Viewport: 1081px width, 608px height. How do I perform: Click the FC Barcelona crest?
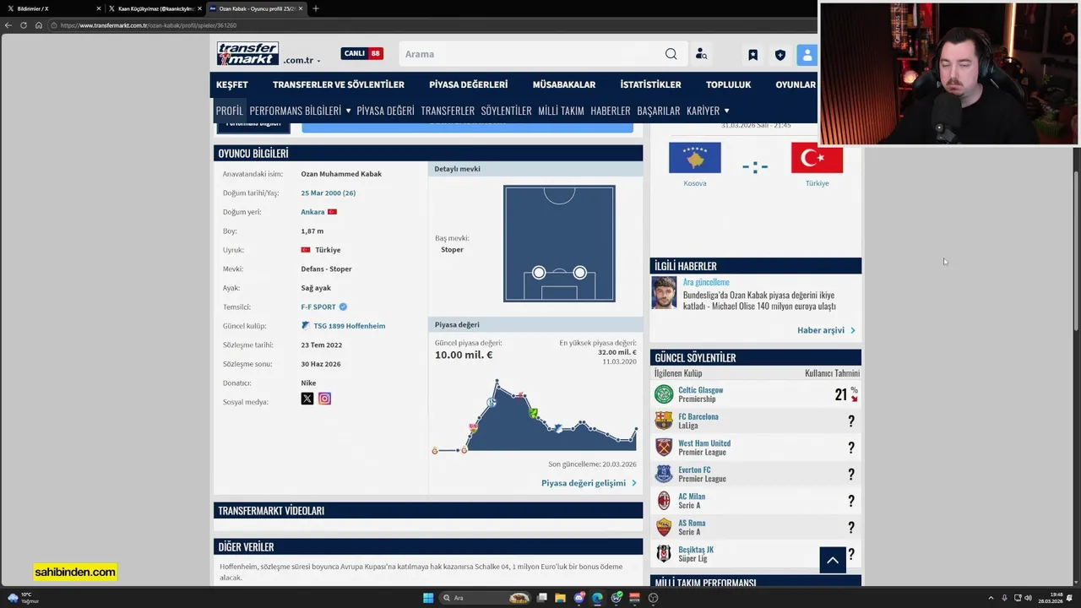pos(664,421)
